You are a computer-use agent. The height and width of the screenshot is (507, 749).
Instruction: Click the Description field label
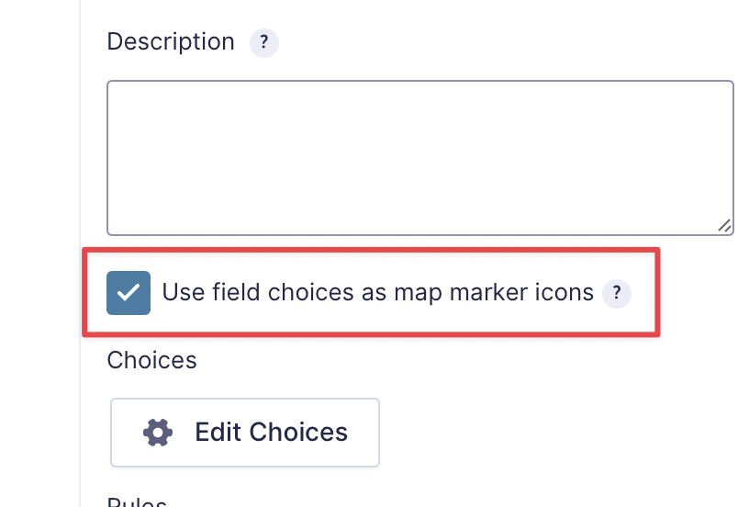click(171, 42)
